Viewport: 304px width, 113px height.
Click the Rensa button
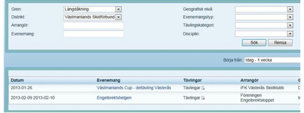tap(280, 43)
